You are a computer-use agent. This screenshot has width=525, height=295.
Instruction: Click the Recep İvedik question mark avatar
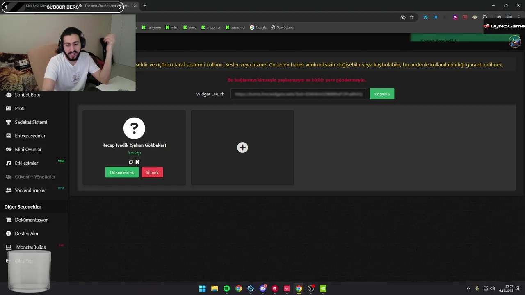(134, 128)
